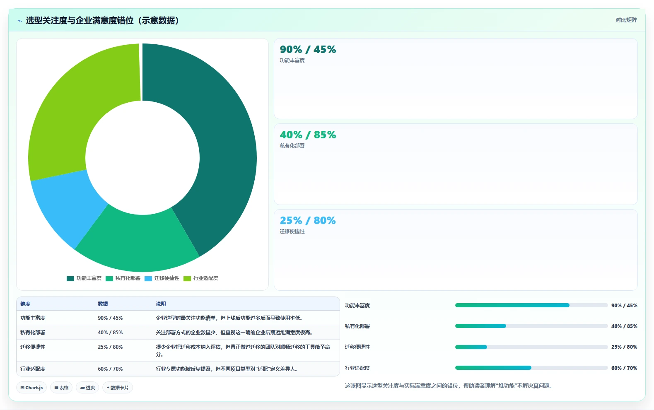The width and height of the screenshot is (654, 410).
Task: Click table value 40% / 85%
Action: click(110, 333)
